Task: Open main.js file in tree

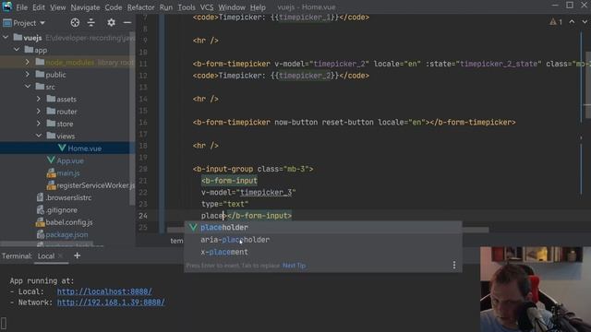Action: pyautogui.click(x=67, y=172)
